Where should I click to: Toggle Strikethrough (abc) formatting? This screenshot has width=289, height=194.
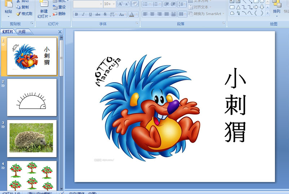pos(98,14)
